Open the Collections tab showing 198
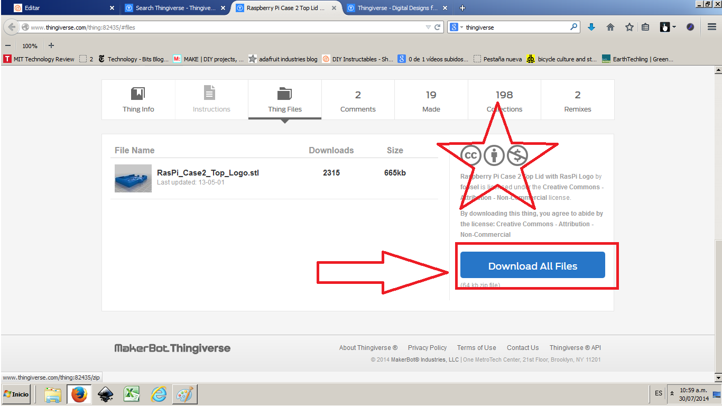 point(504,100)
